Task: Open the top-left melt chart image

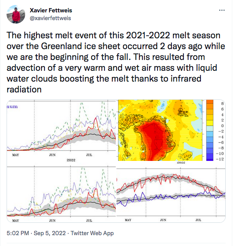Action: pos(62,132)
